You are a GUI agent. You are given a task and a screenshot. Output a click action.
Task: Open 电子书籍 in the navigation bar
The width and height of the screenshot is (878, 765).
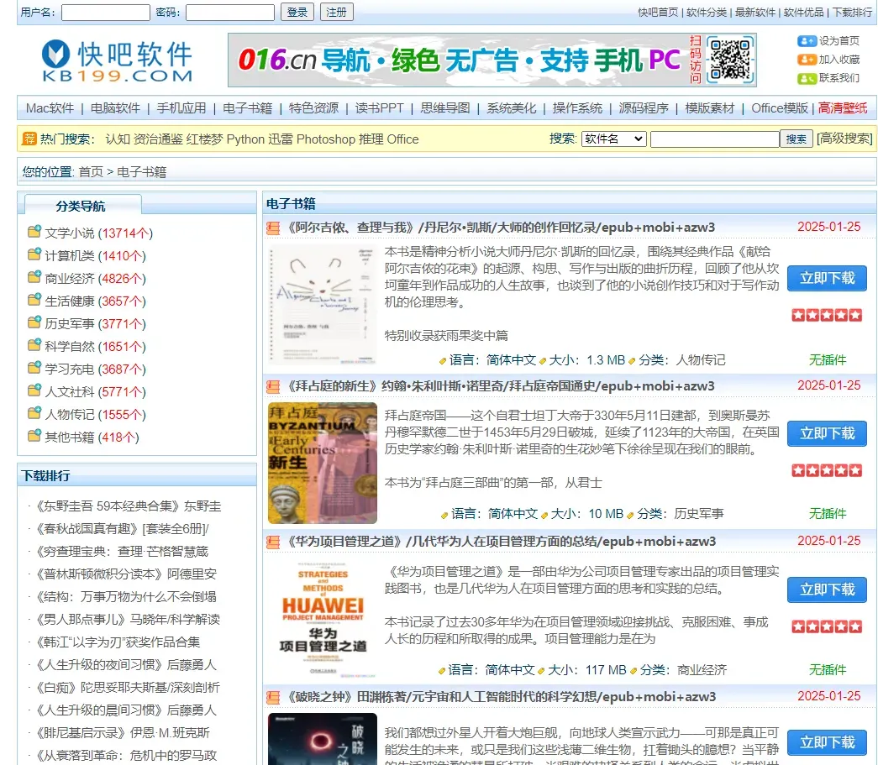[x=248, y=108]
